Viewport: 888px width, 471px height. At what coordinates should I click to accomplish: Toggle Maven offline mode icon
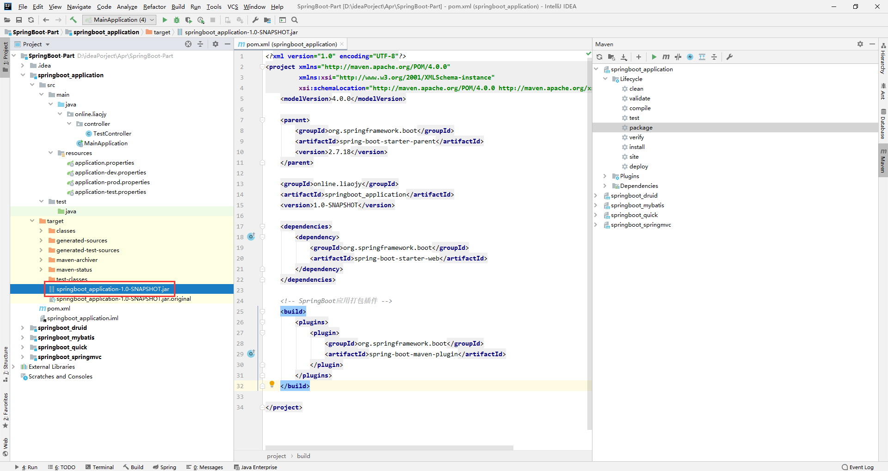[x=678, y=57]
